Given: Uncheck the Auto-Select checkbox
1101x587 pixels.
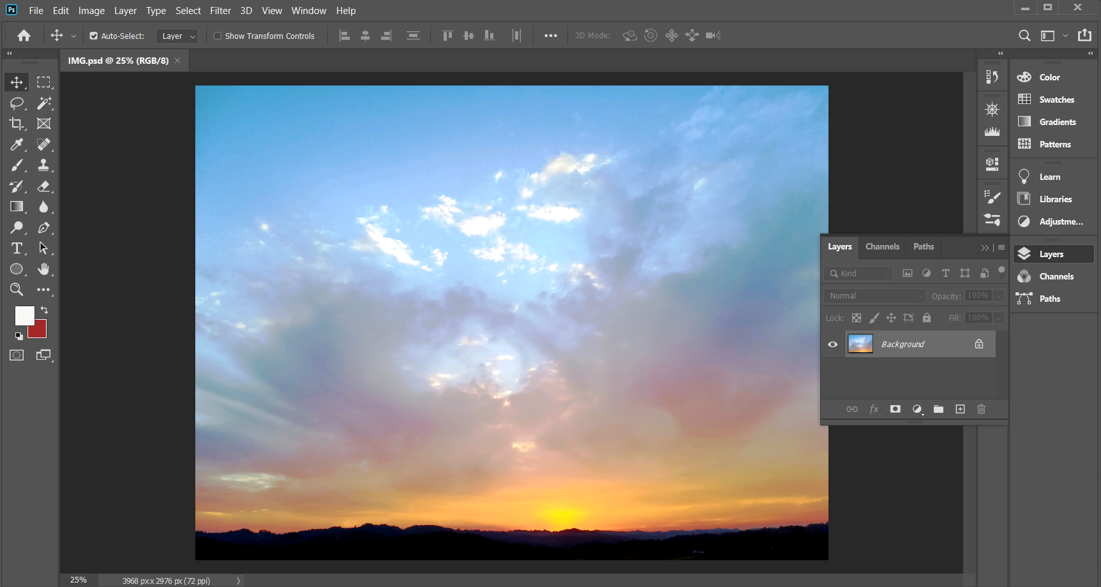Looking at the screenshot, I should 94,36.
